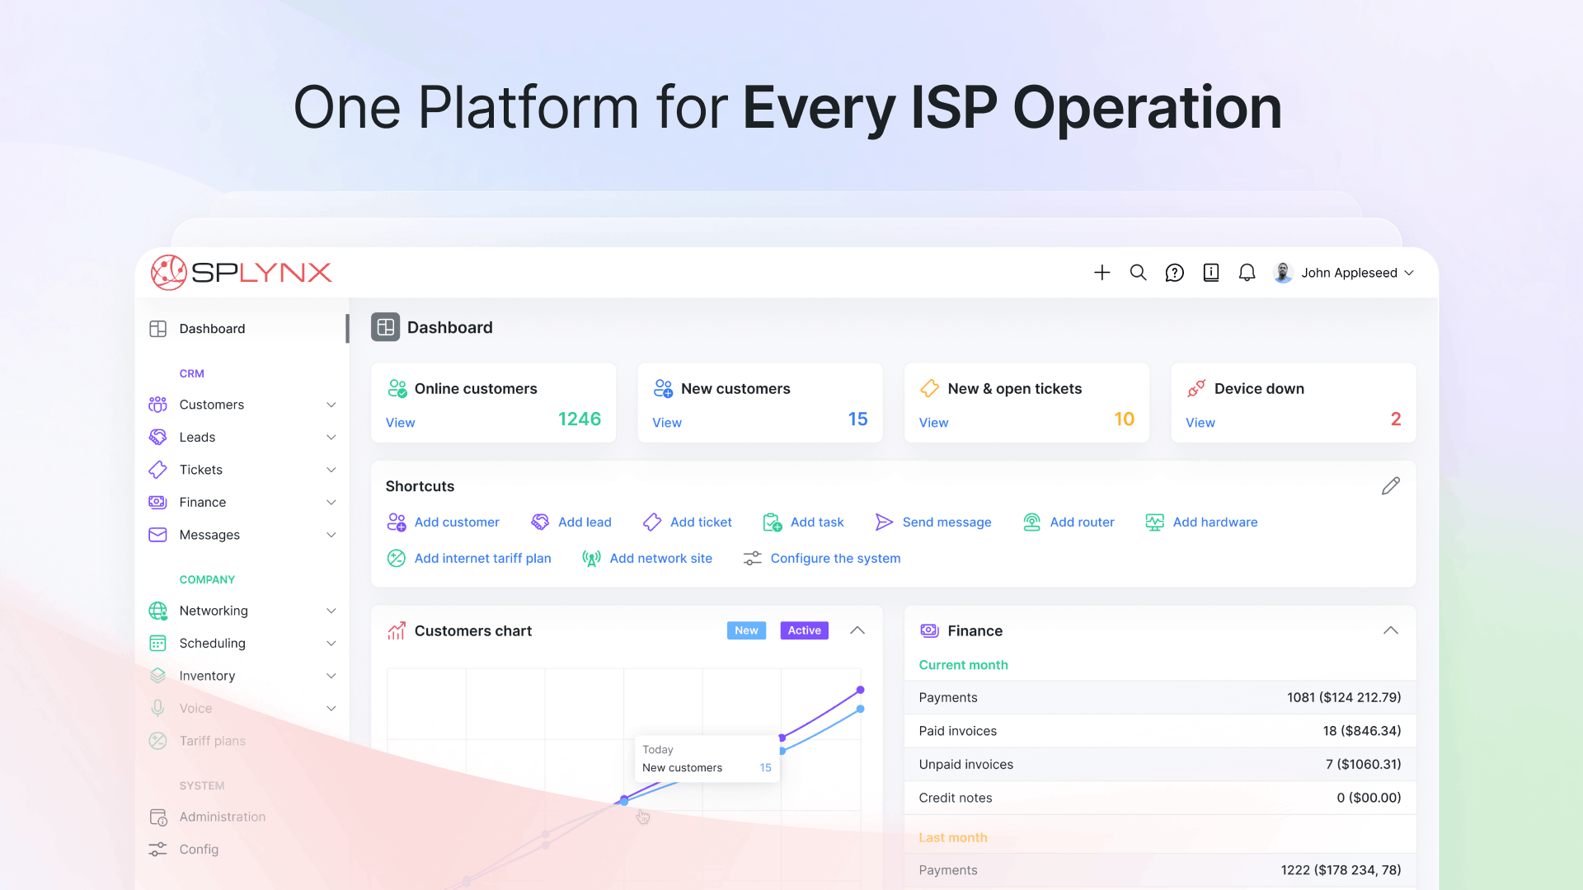Image resolution: width=1583 pixels, height=890 pixels.
Task: Click the pencil icon to edit Shortcuts
Action: (x=1390, y=486)
